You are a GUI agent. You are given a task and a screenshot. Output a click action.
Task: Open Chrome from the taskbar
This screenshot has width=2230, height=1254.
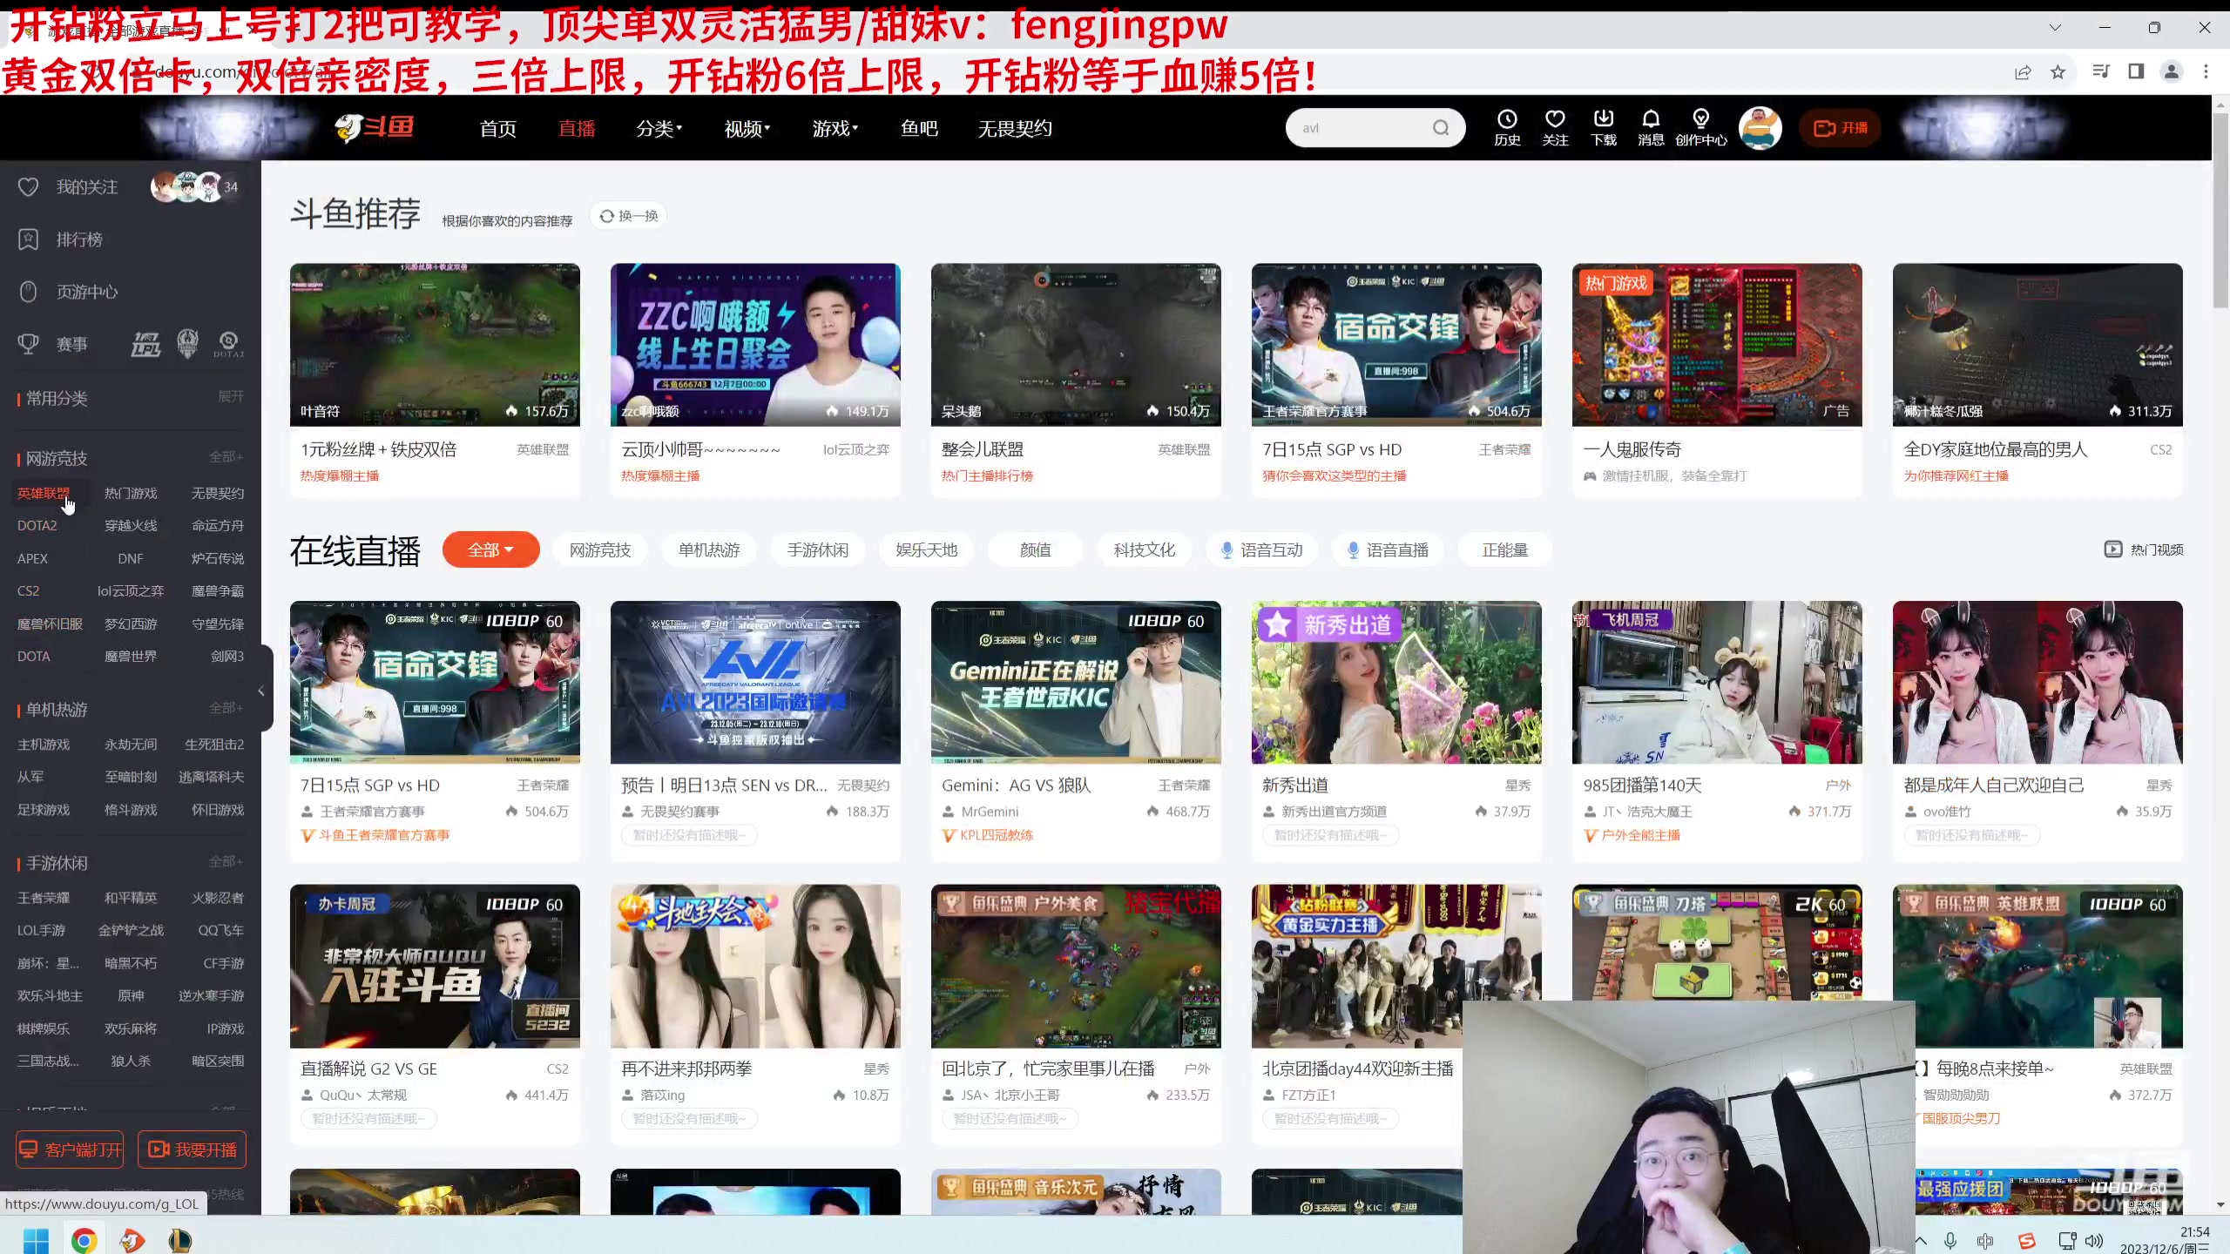(84, 1240)
